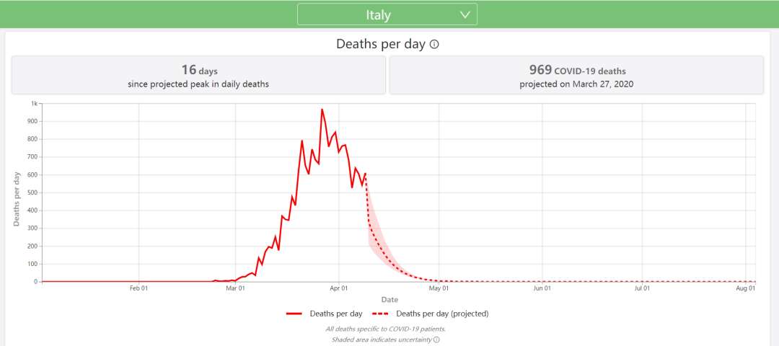Click the chevron arrow beside Italy
This screenshot has width=779, height=346.
[465, 14]
